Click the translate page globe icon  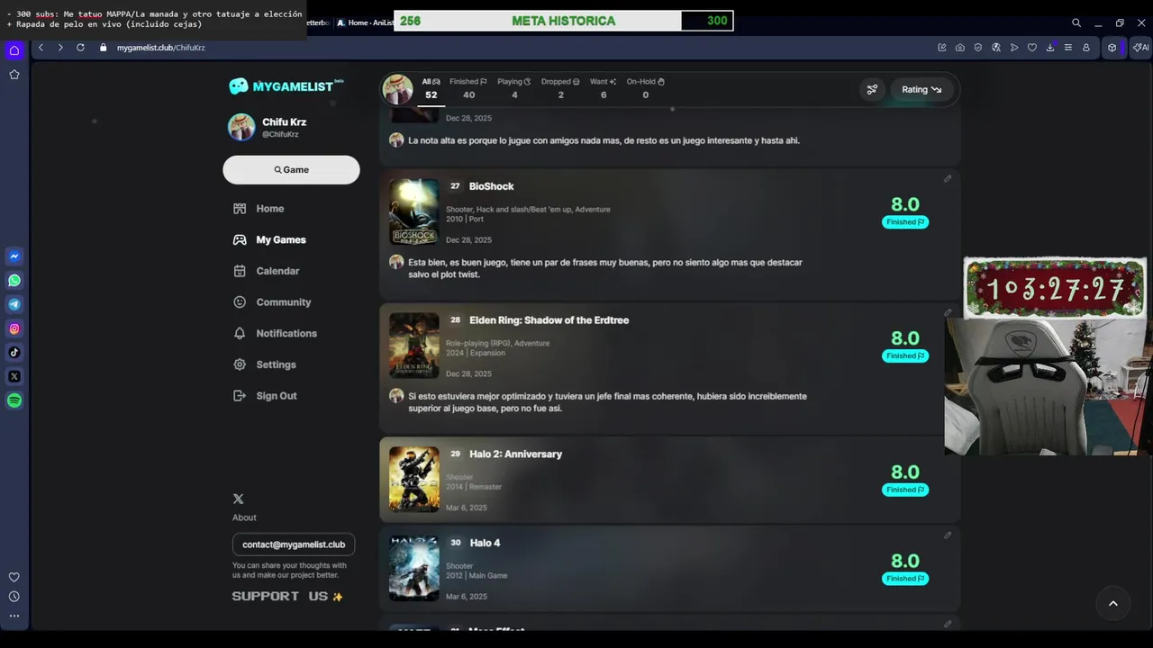[996, 48]
